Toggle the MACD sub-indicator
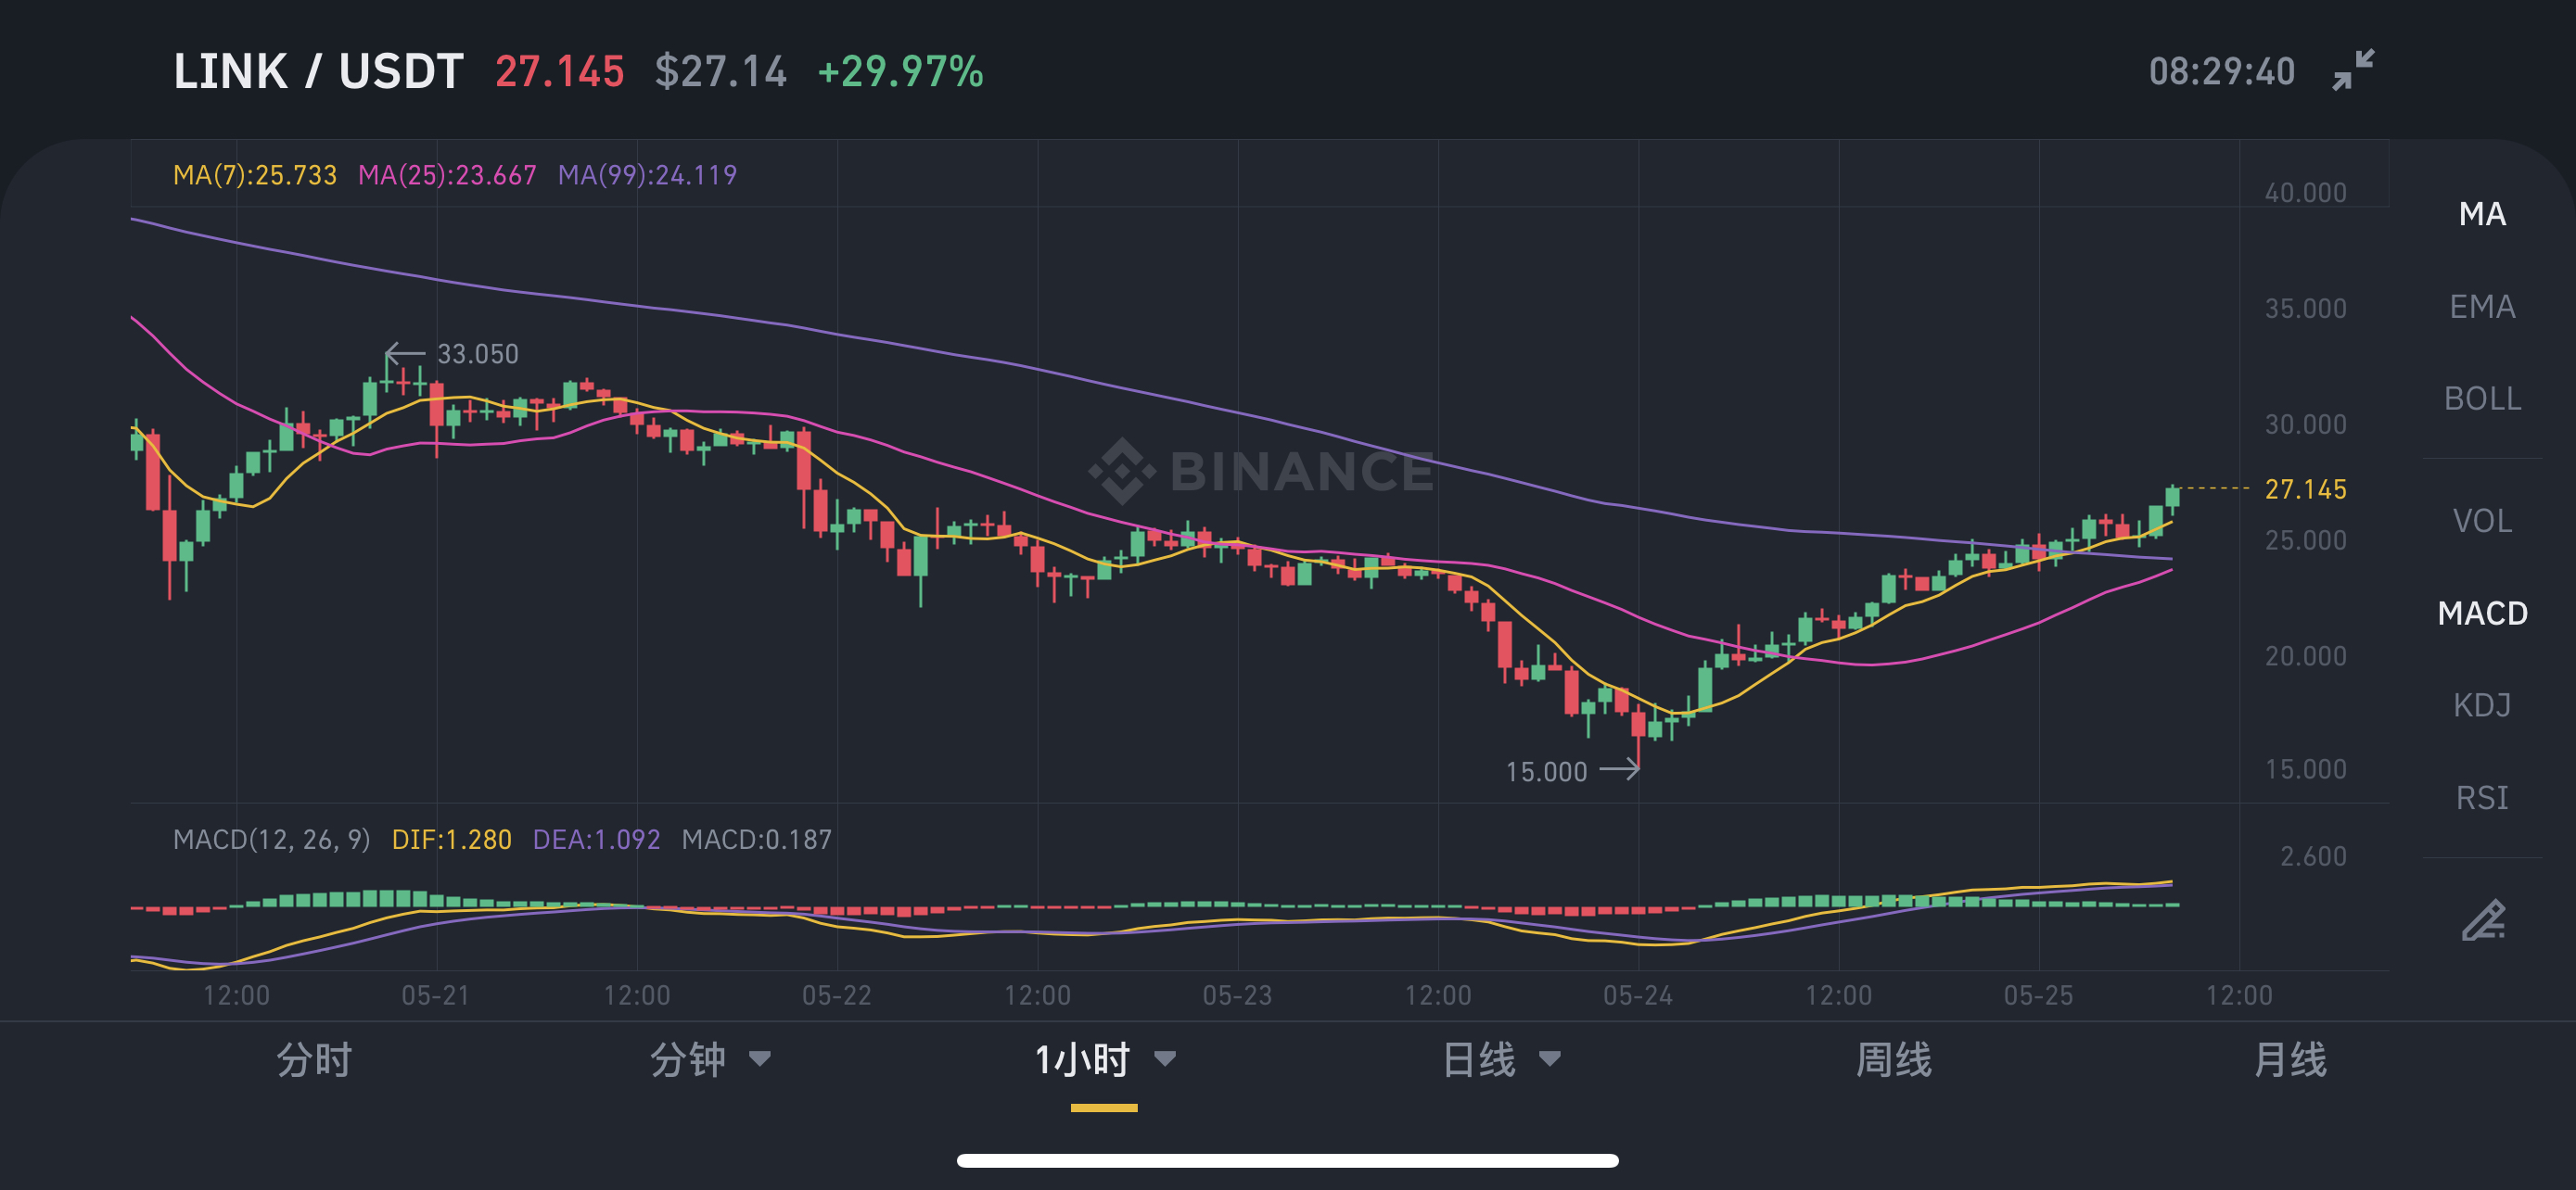Screen dimensions: 2576x1190 (2482, 613)
